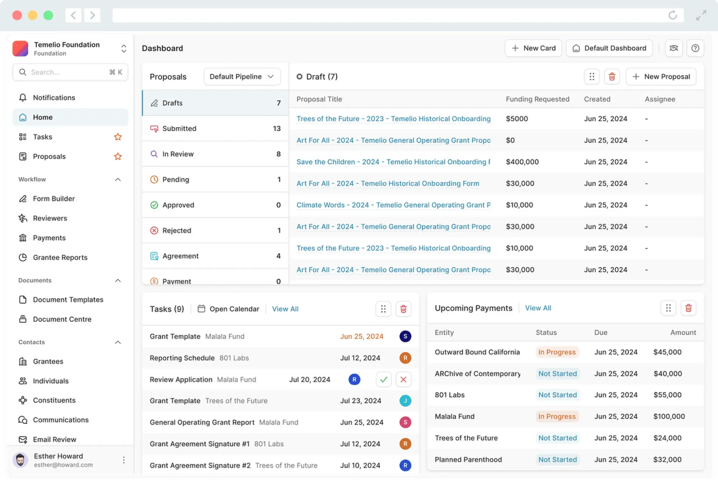Open Reviewers in the sidebar
718x480 pixels.
coord(70,218)
